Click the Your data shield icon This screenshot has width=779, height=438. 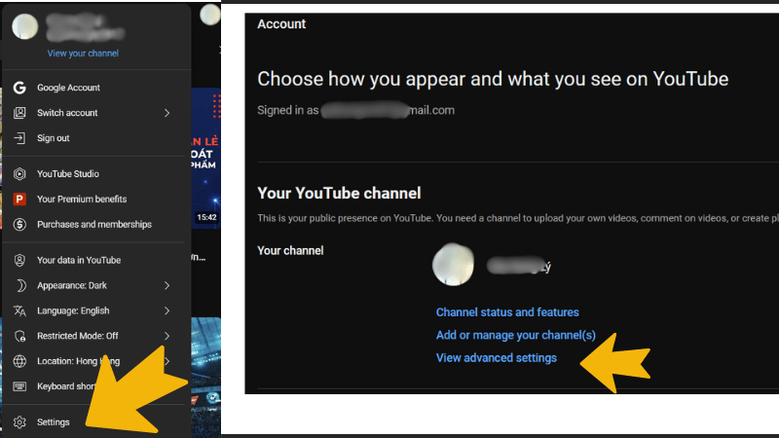[x=19, y=260]
